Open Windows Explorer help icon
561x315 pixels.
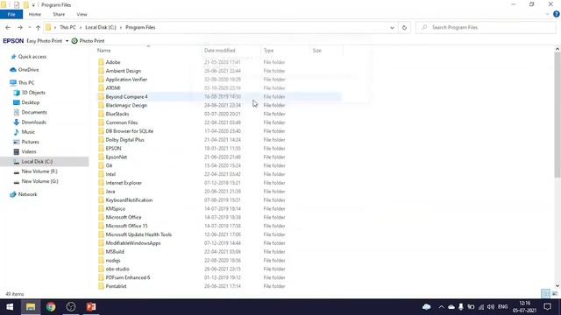point(557,14)
